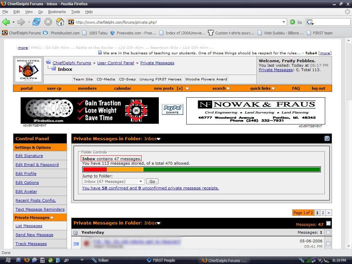The height and width of the screenshot is (264, 352).
Task: Click the page vertical scrollbar thumb
Action: click(x=349, y=72)
